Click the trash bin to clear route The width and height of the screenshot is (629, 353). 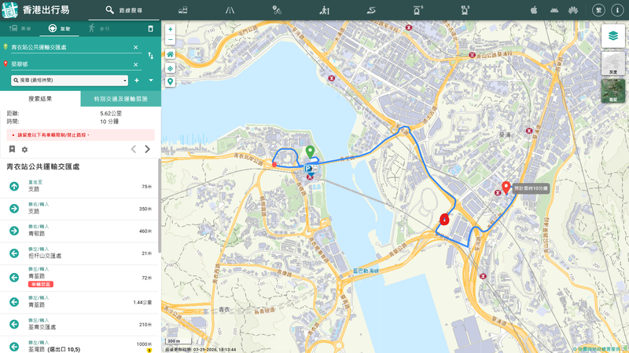[150, 28]
